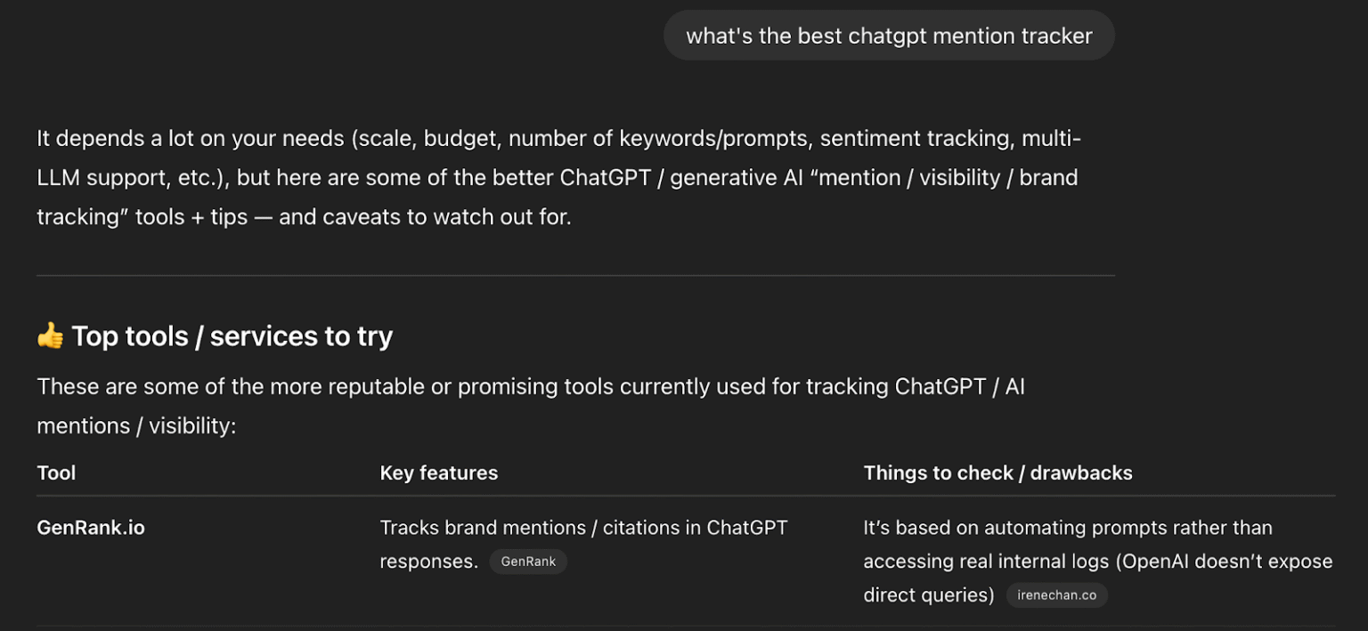Select the Key features column header
The height and width of the screenshot is (631, 1368).
coord(438,473)
